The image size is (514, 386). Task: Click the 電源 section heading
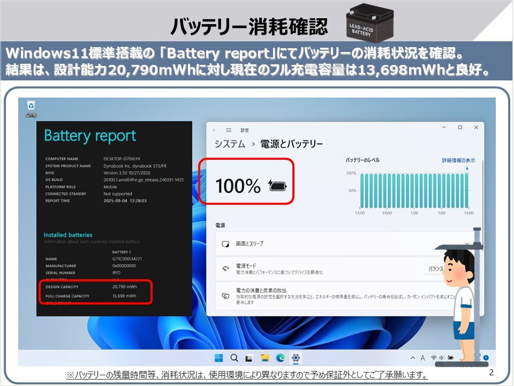(x=220, y=225)
